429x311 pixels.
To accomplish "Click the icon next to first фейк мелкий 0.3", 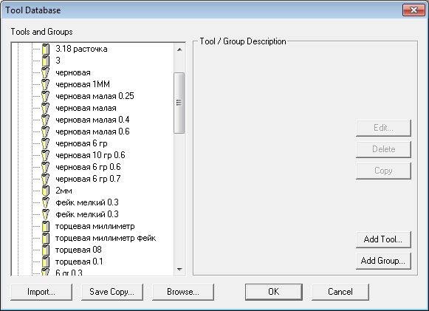I will pos(46,202).
